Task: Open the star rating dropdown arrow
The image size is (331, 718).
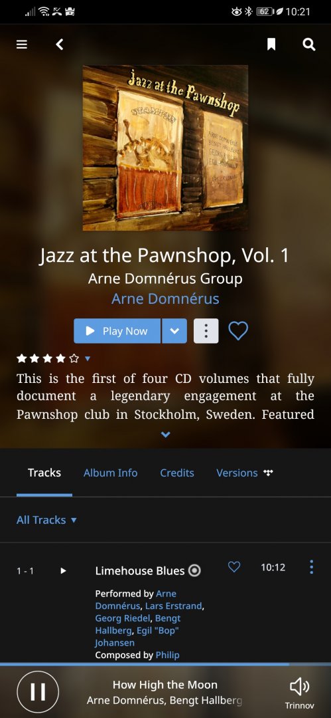Action: [88, 358]
